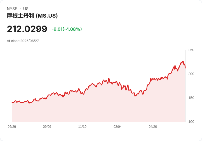Click the 250 price axis label
Image resolution: width=202 pixels, height=141 pixels.
click(x=191, y=50)
